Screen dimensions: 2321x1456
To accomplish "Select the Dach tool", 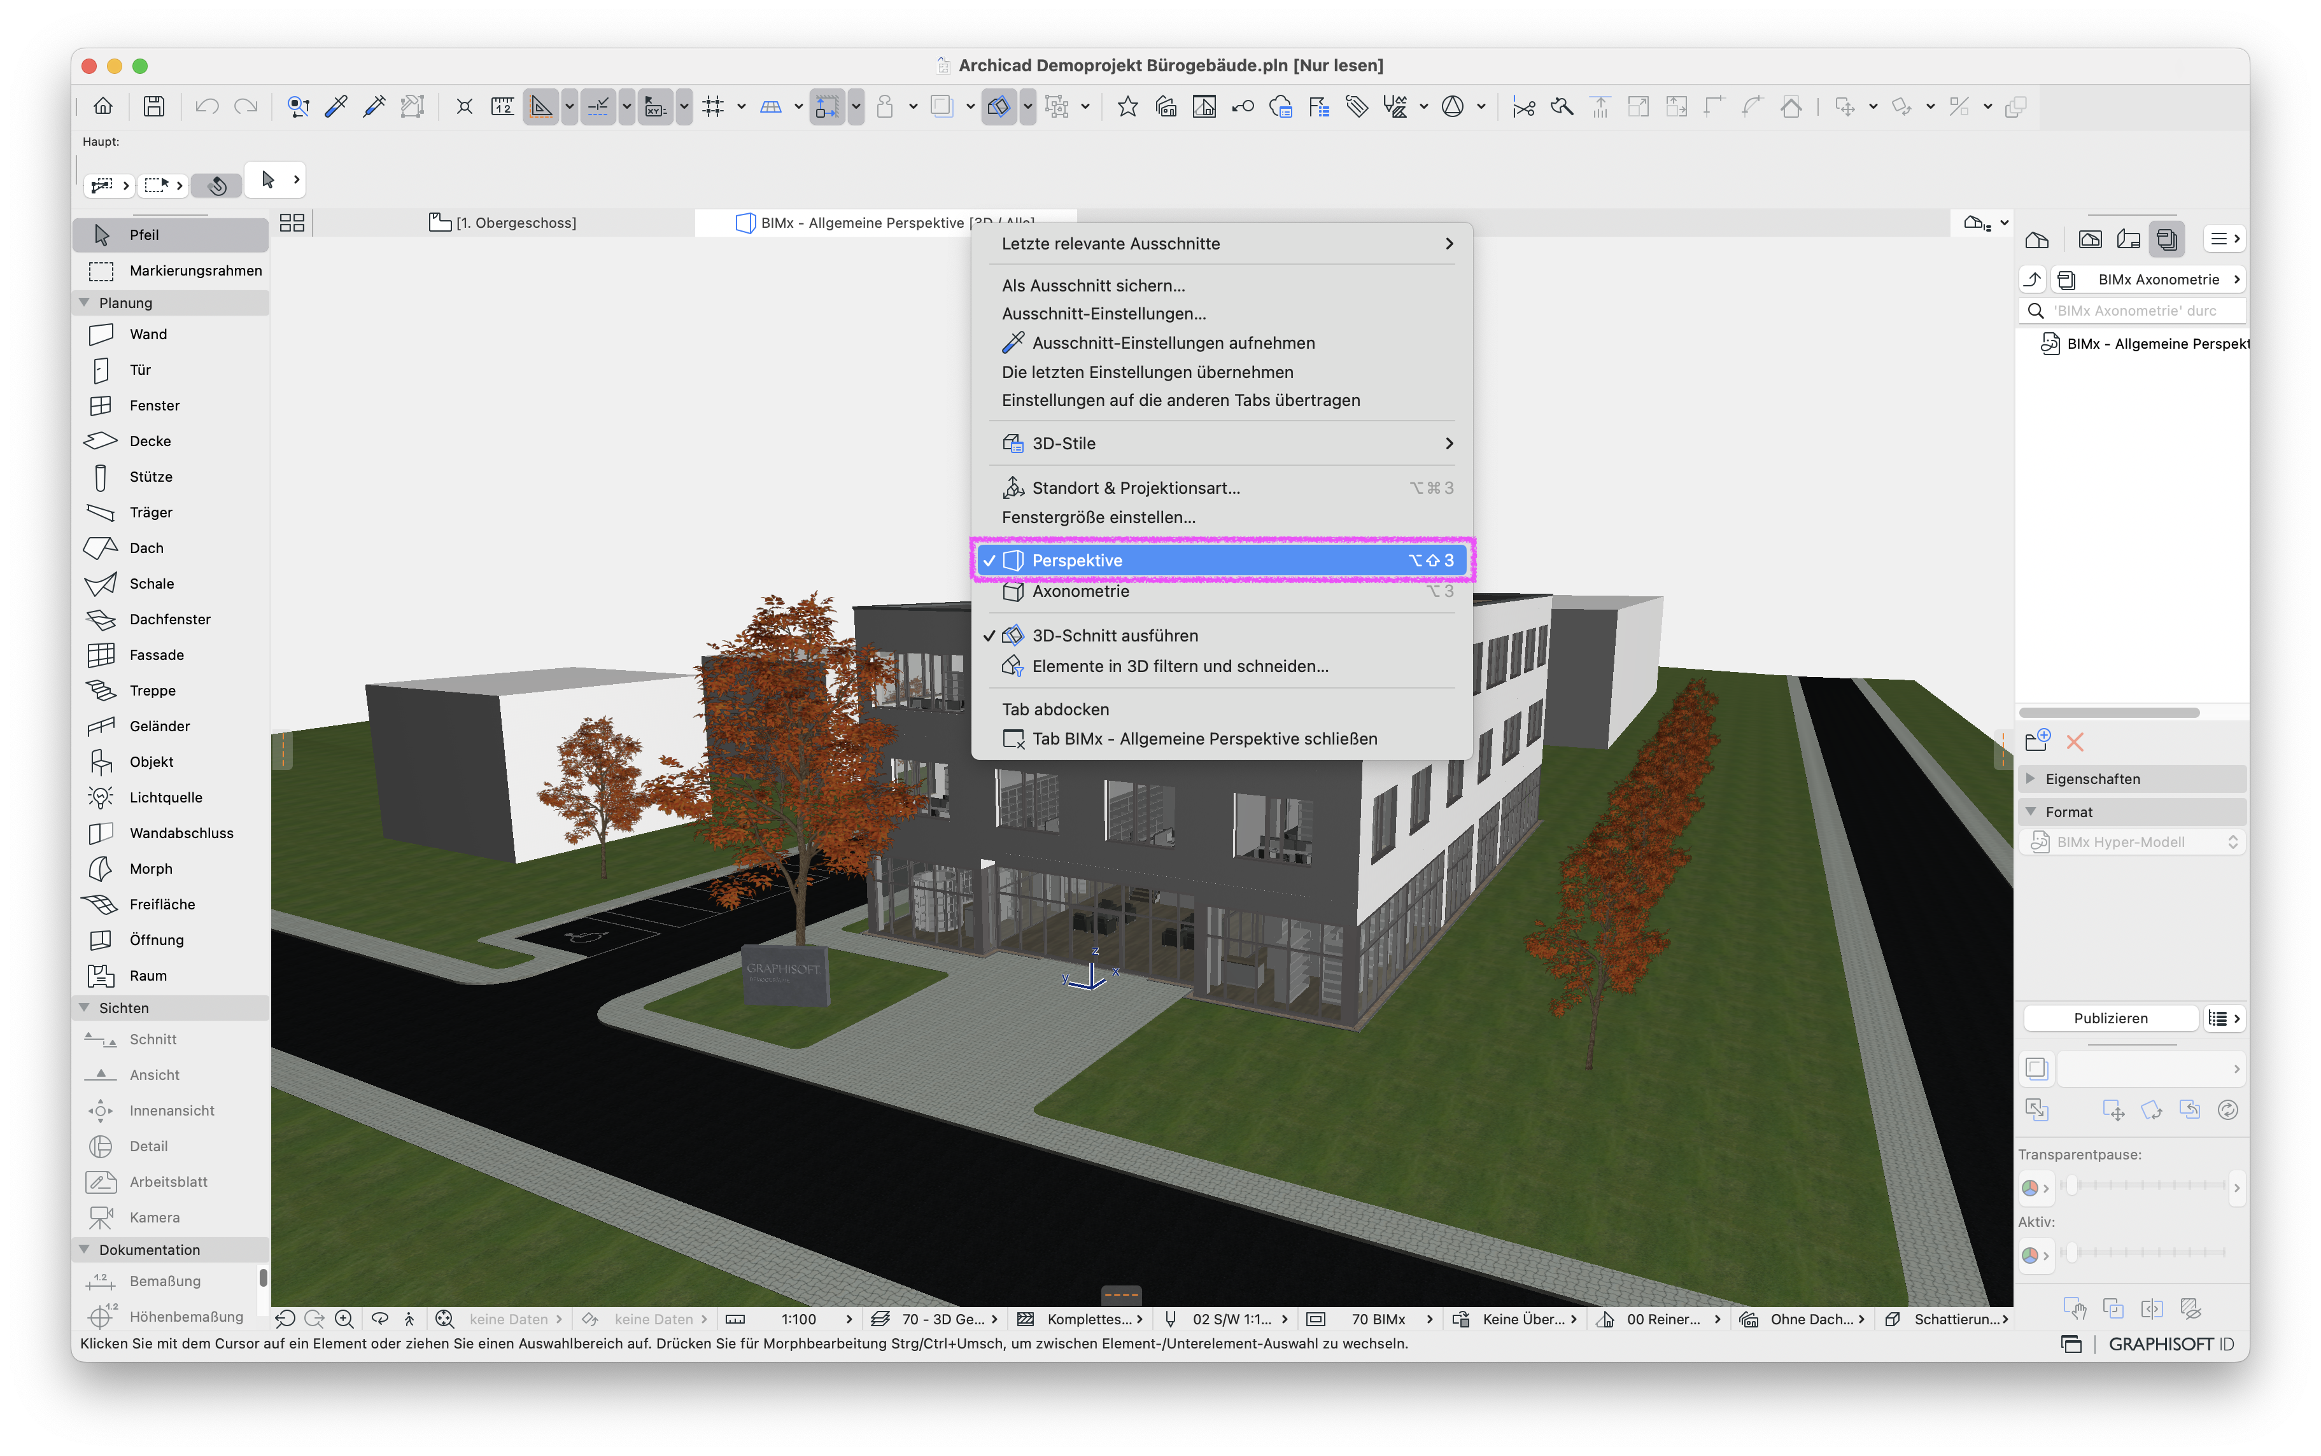I will click(171, 548).
